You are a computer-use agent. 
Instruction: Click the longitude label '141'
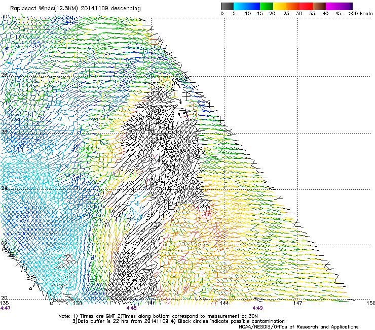[151, 303]
